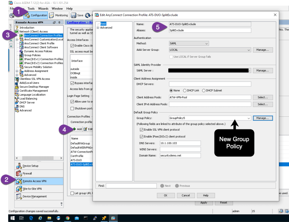Select the DHCP Link radio button
The image size is (289, 222).
click(x=185, y=91)
